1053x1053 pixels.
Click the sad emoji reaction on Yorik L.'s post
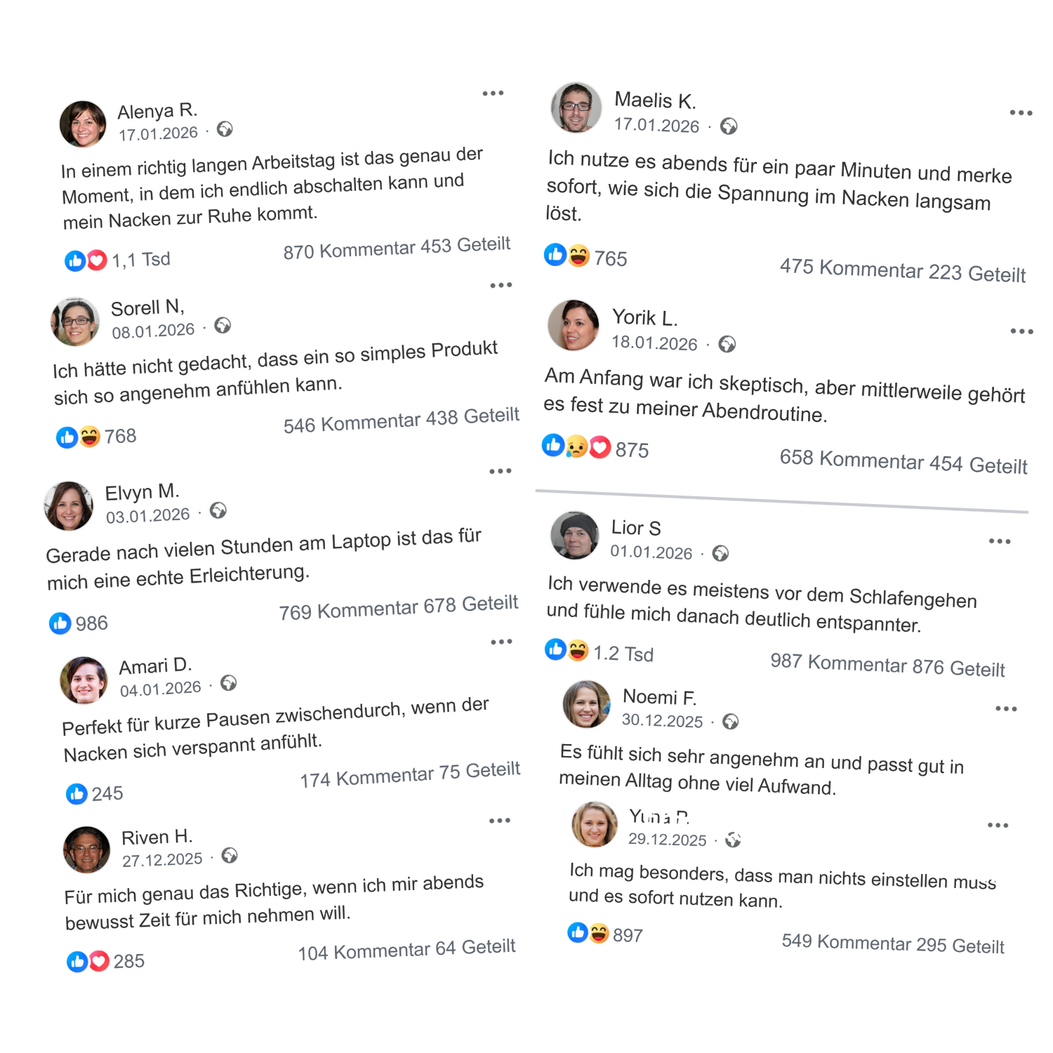click(576, 446)
